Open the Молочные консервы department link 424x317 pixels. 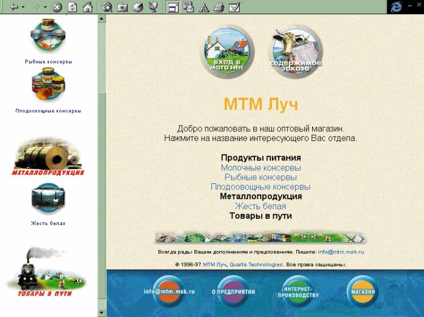tap(261, 168)
